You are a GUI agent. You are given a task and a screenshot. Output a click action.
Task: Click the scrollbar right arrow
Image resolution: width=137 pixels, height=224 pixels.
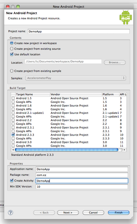pyautogui.click(x=124, y=150)
